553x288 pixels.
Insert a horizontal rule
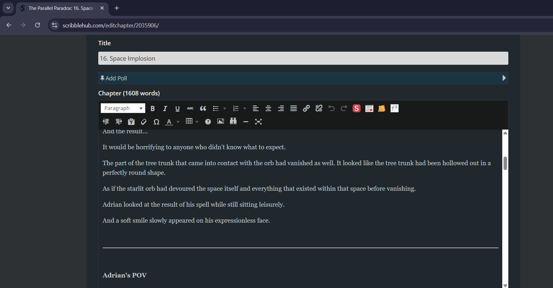pyautogui.click(x=245, y=122)
